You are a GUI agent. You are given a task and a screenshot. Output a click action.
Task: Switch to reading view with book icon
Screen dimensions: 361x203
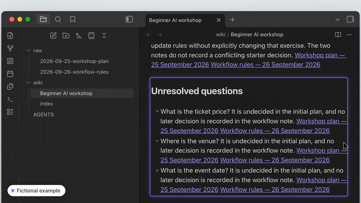tap(338, 35)
